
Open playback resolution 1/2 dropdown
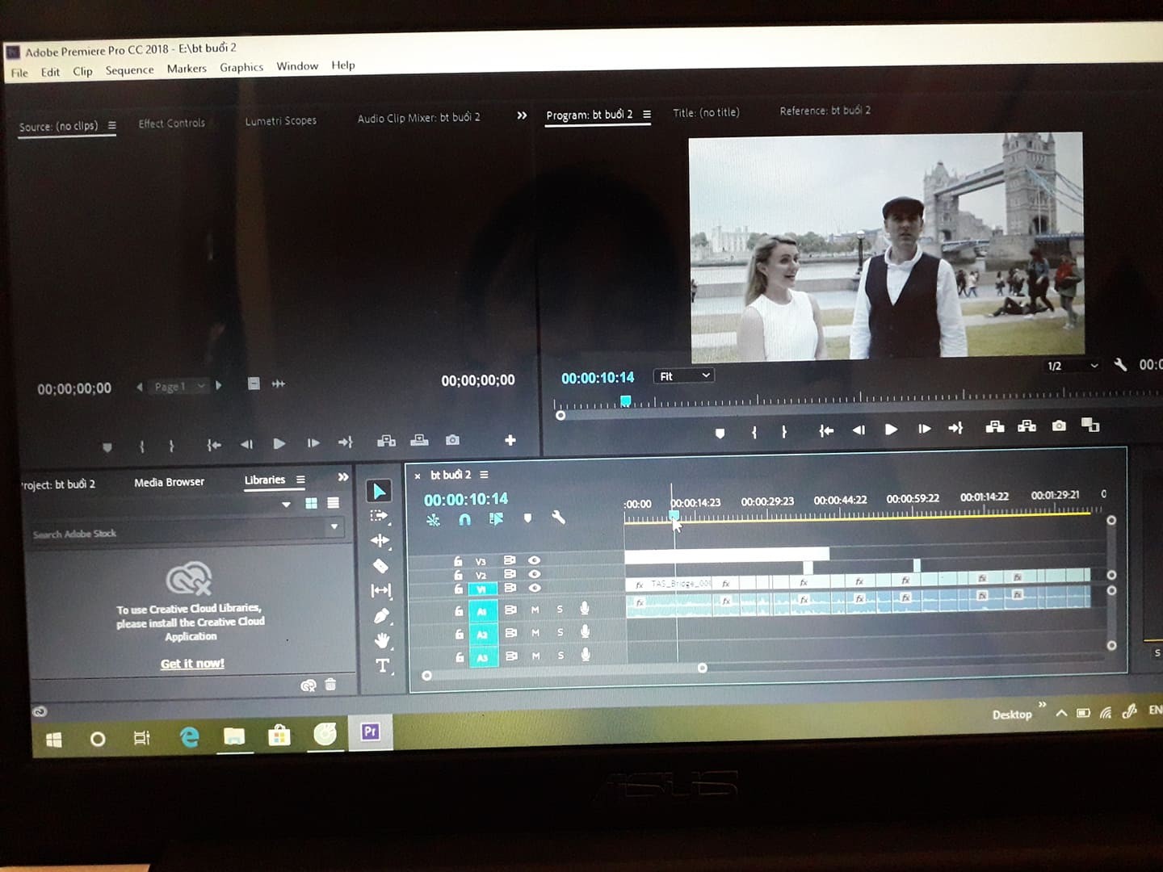(1072, 366)
